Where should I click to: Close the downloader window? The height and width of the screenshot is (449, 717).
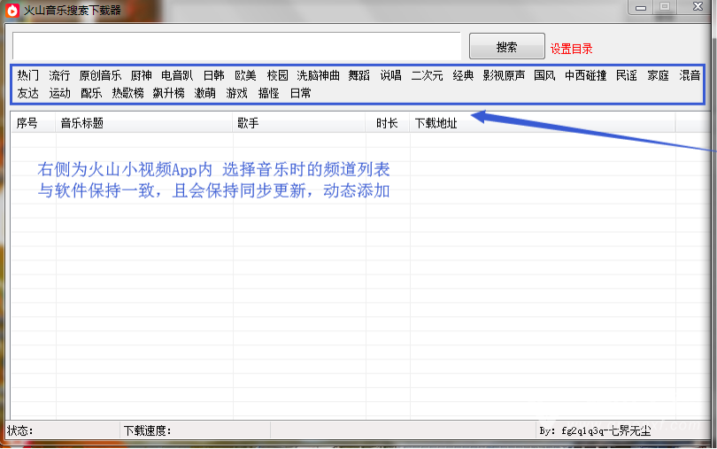[x=698, y=6]
